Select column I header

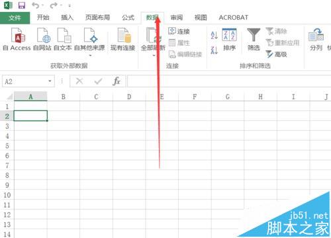293,97
